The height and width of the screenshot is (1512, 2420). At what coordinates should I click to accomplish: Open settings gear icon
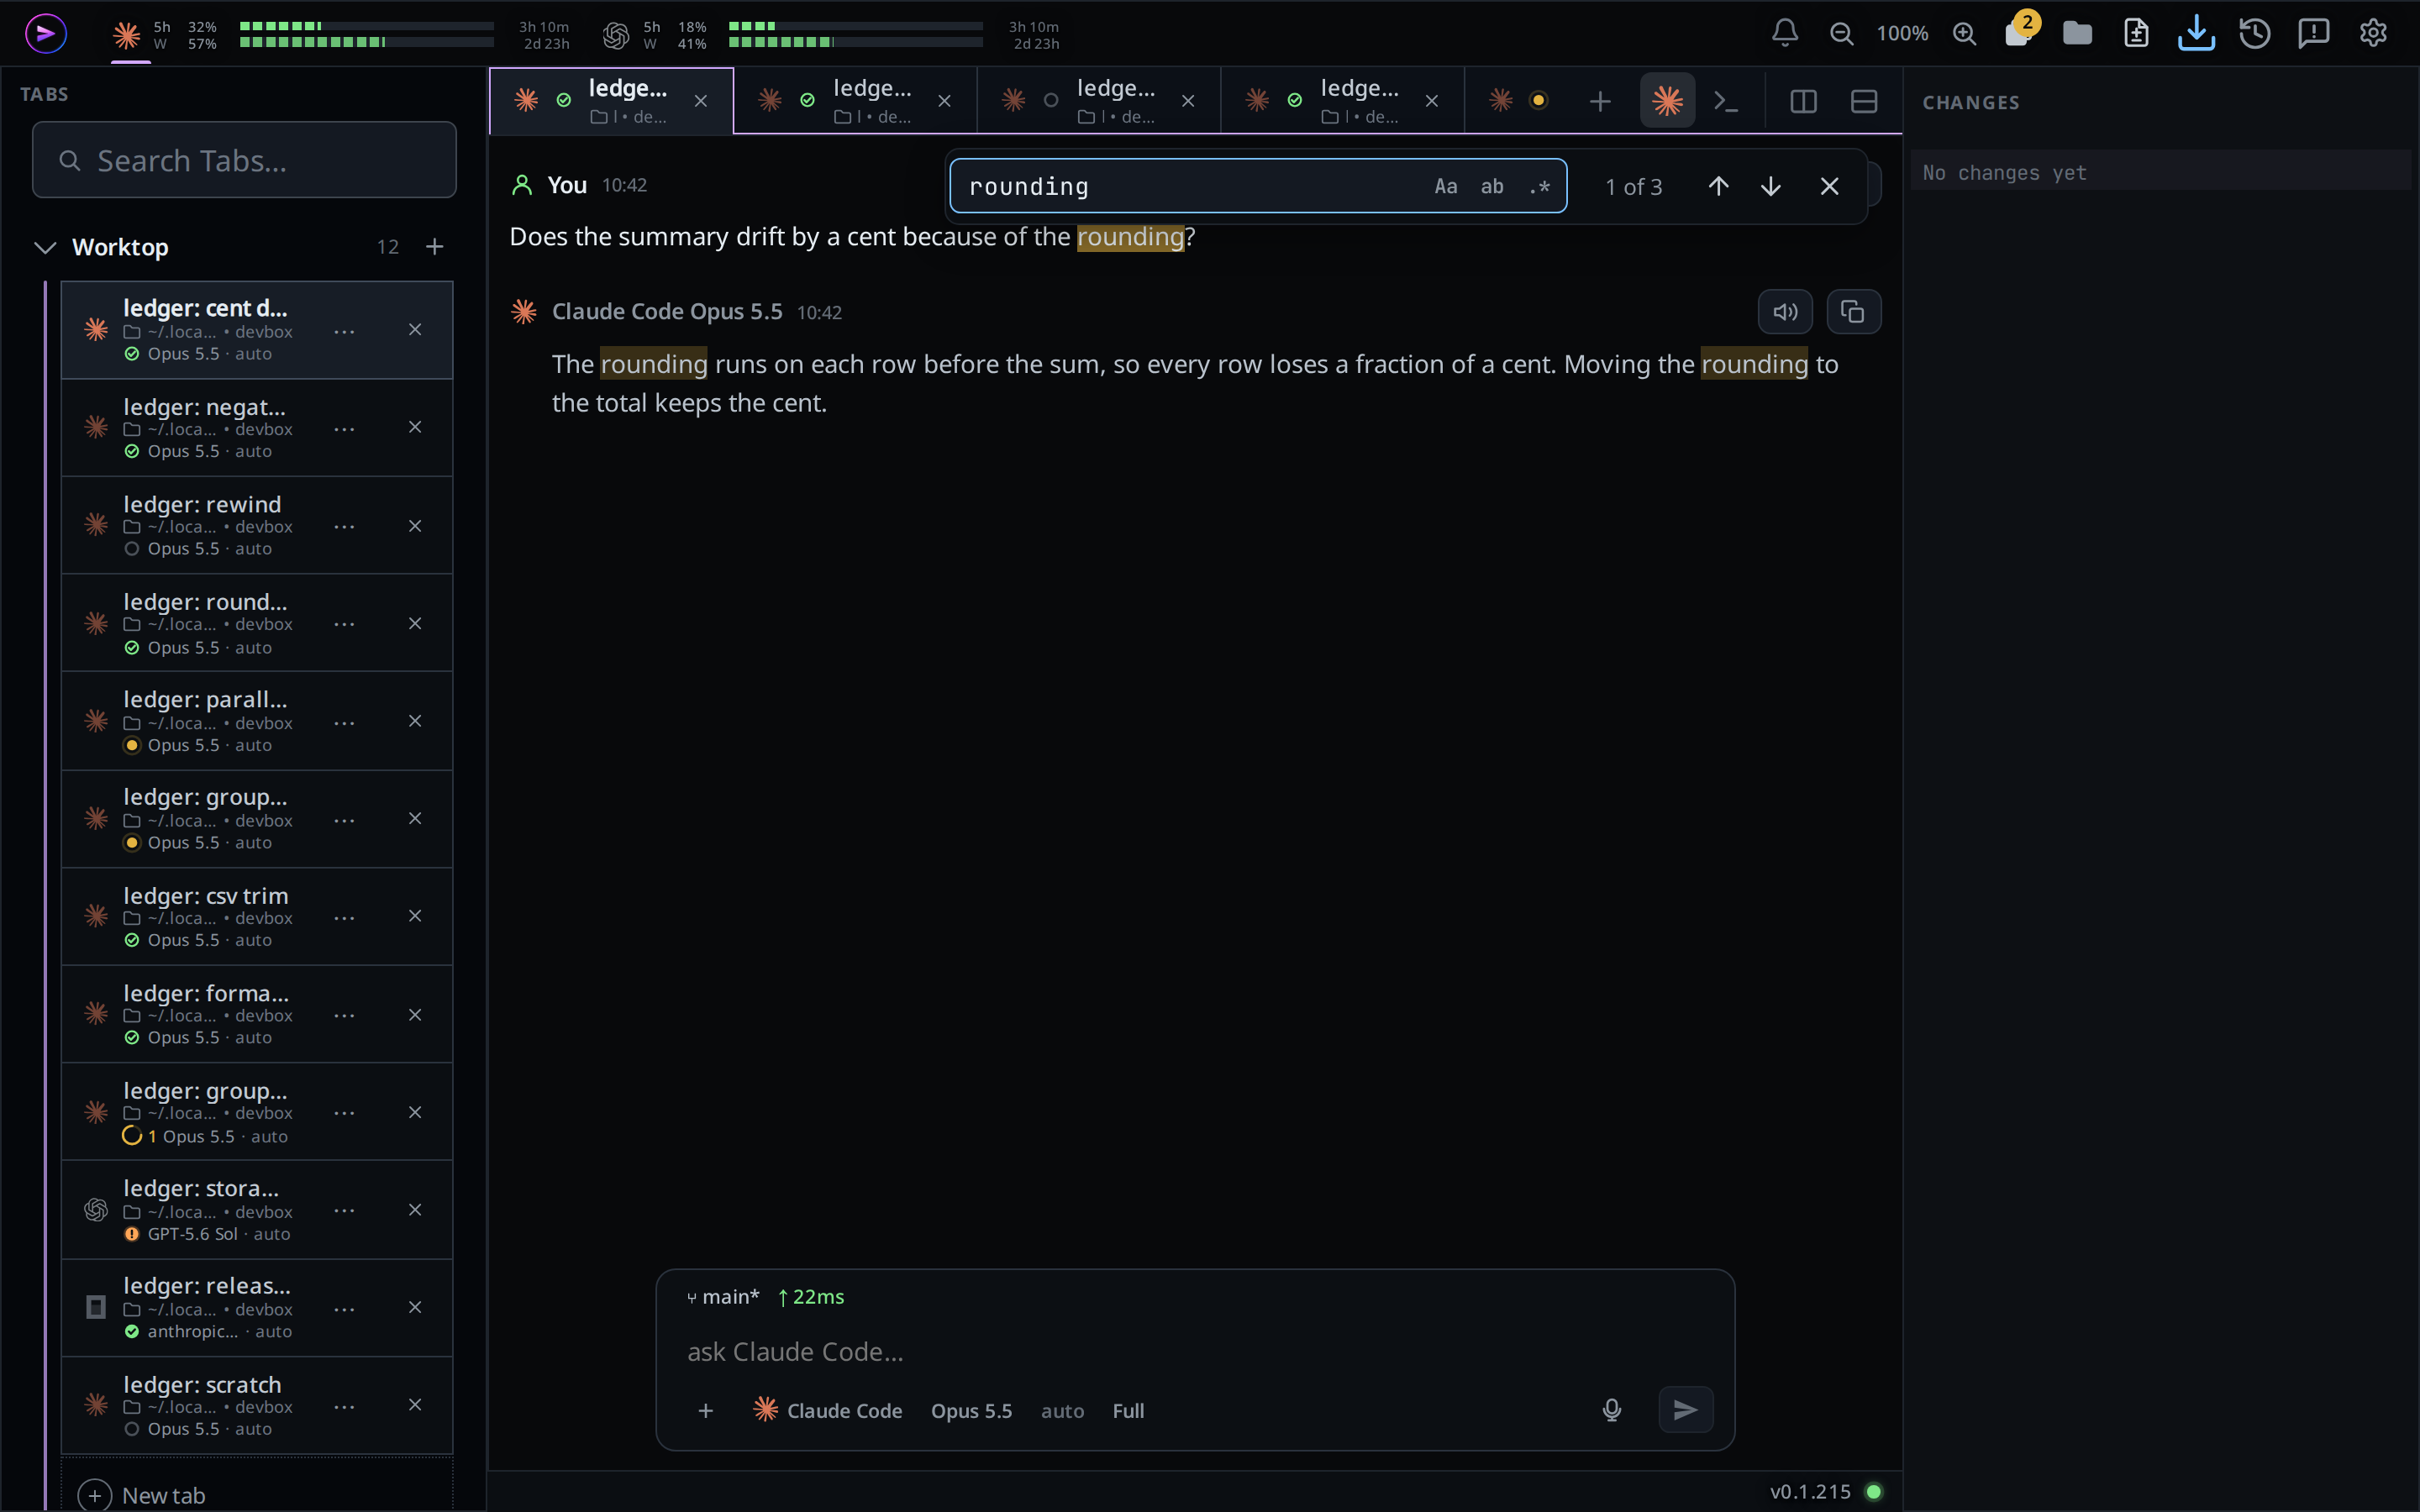tap(2373, 33)
